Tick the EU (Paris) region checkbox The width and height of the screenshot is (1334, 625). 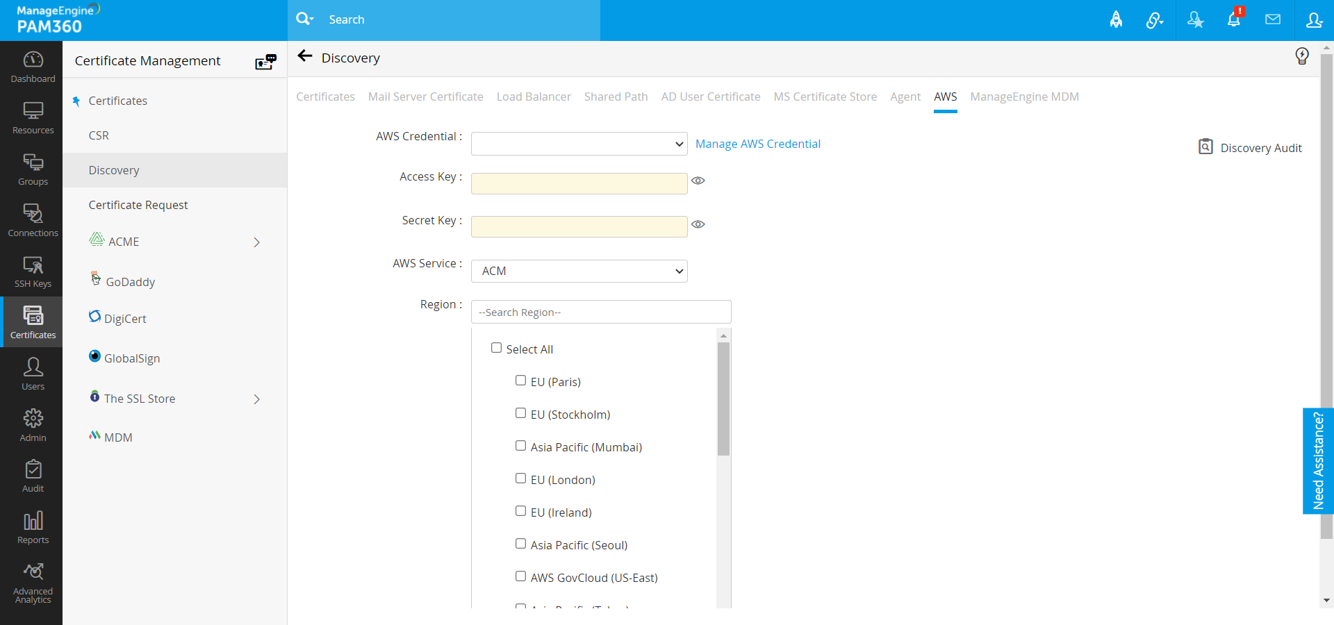coord(520,381)
